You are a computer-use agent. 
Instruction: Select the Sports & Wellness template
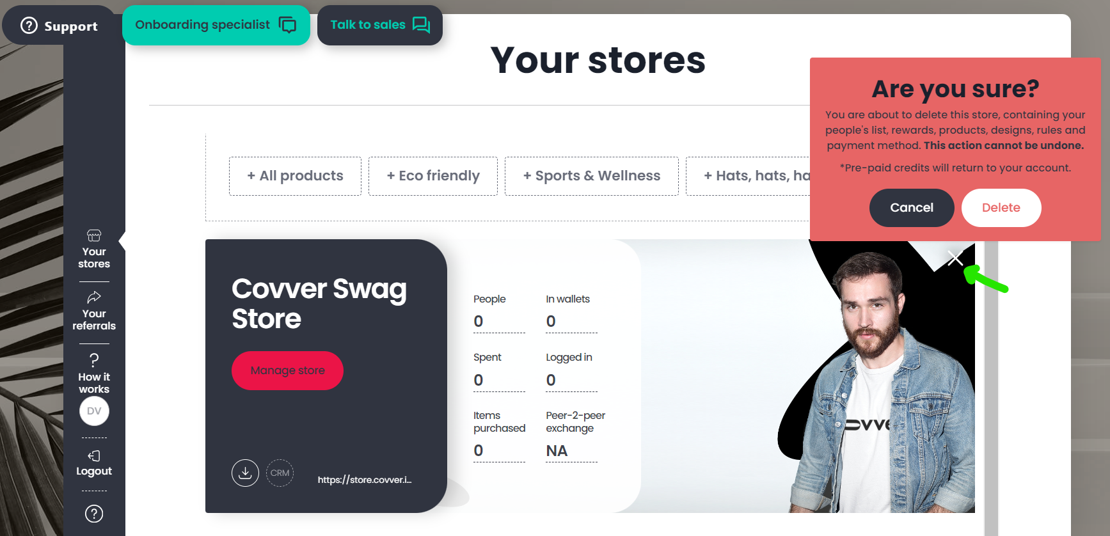pyautogui.click(x=592, y=176)
